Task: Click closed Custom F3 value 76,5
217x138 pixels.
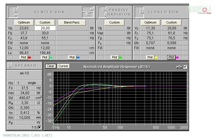Action: tap(172, 38)
